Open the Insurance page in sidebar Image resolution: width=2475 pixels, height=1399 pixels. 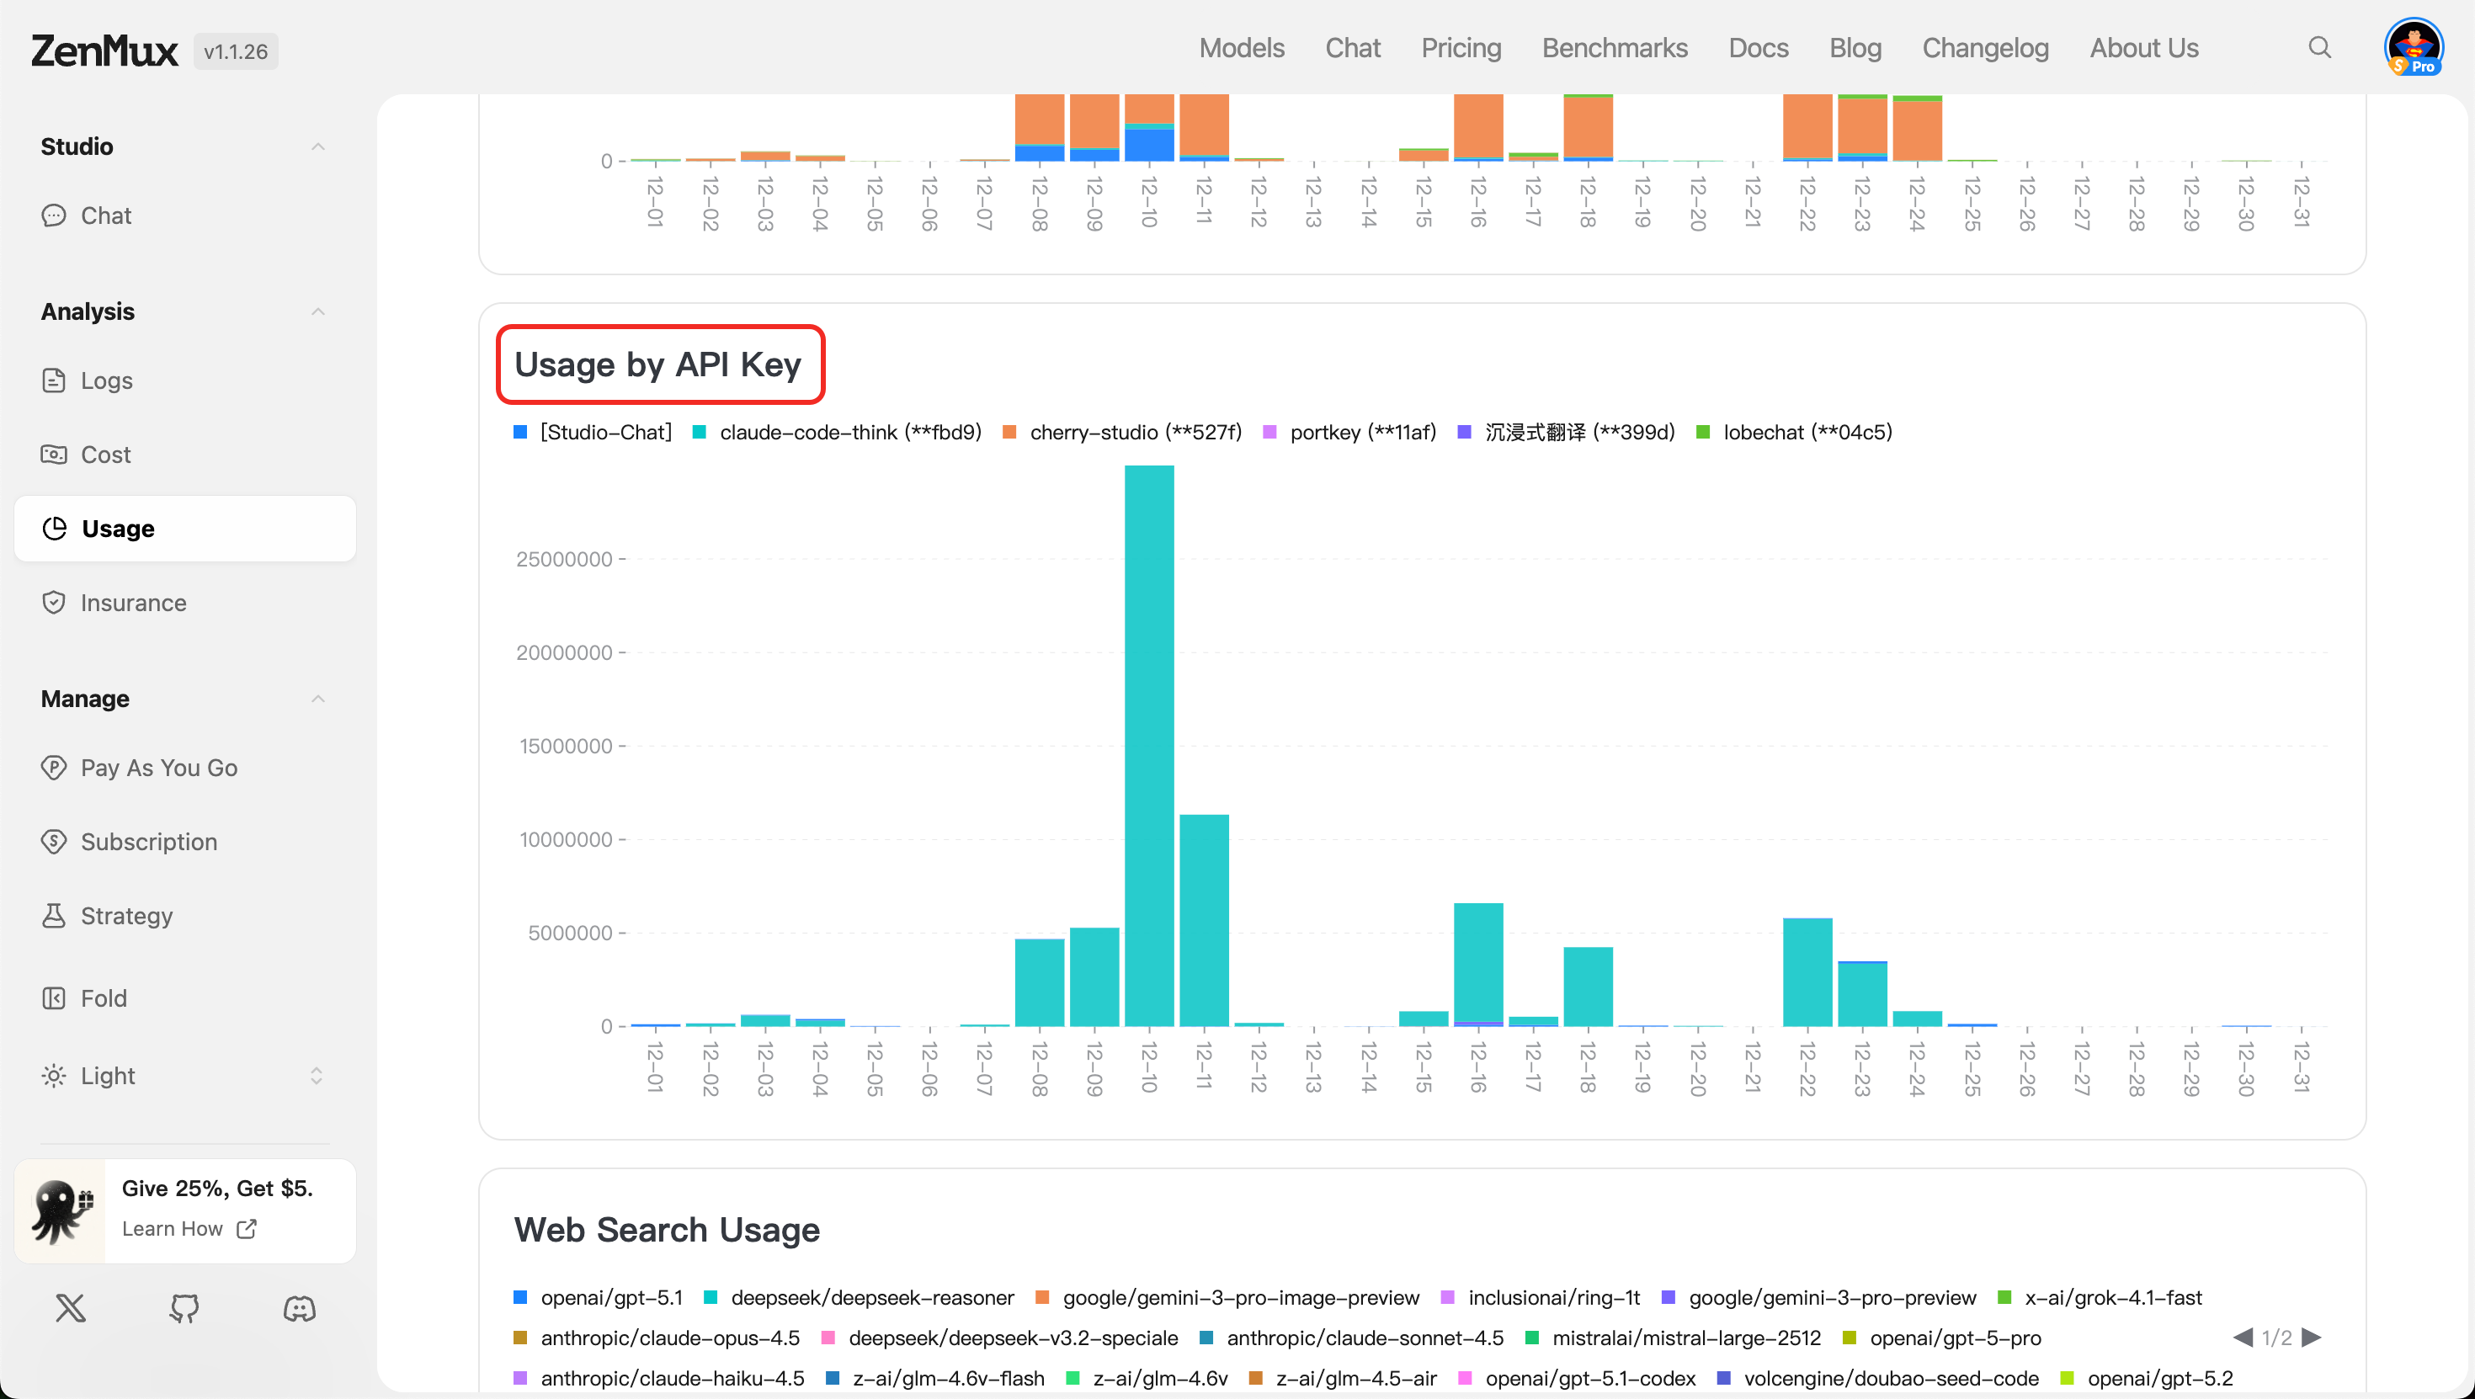click(133, 603)
